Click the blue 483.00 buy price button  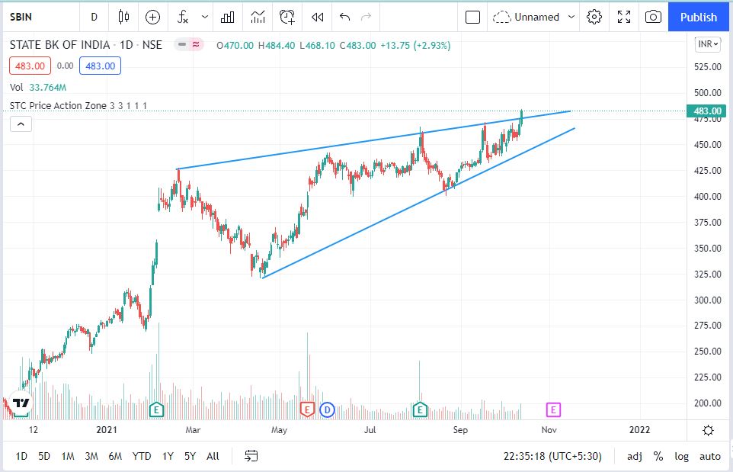[100, 66]
